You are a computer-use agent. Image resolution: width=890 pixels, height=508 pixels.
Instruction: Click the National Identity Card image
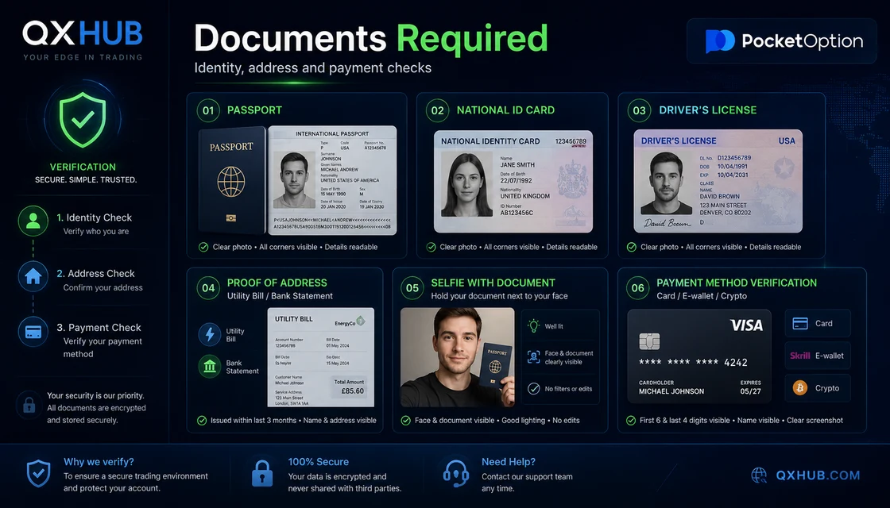pos(513,182)
